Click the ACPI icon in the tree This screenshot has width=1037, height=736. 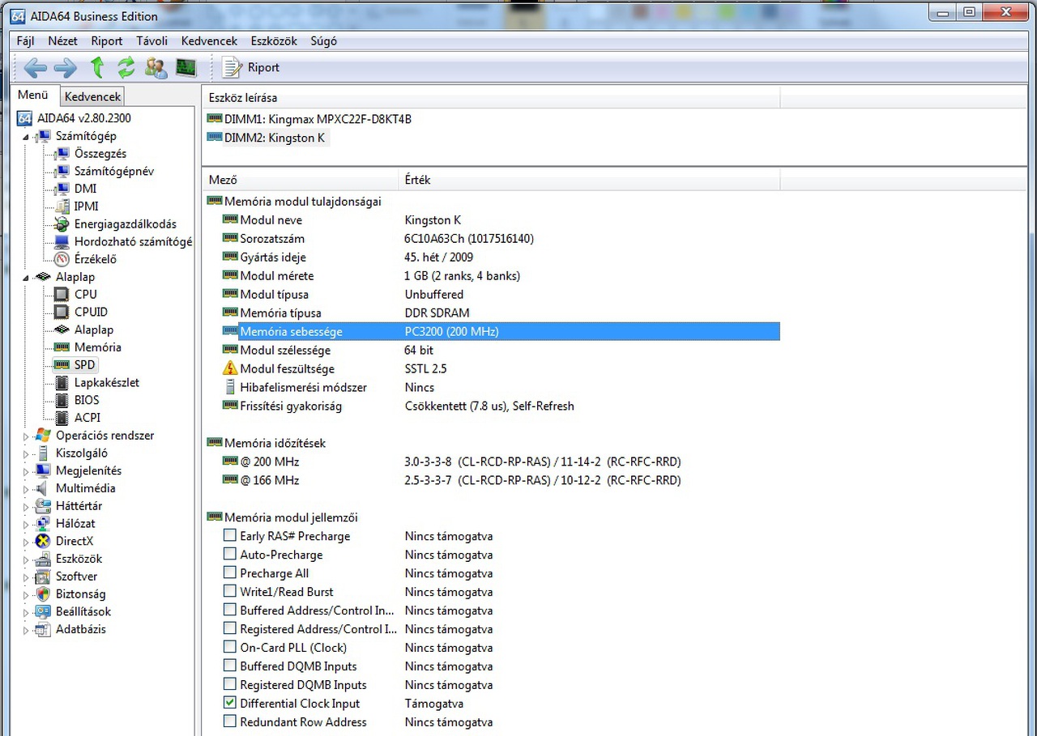62,418
